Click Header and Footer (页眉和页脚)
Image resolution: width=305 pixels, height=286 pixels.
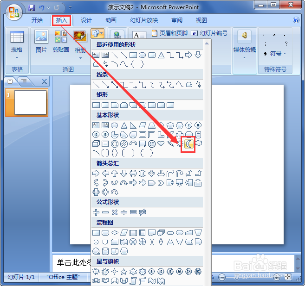tap(169, 33)
